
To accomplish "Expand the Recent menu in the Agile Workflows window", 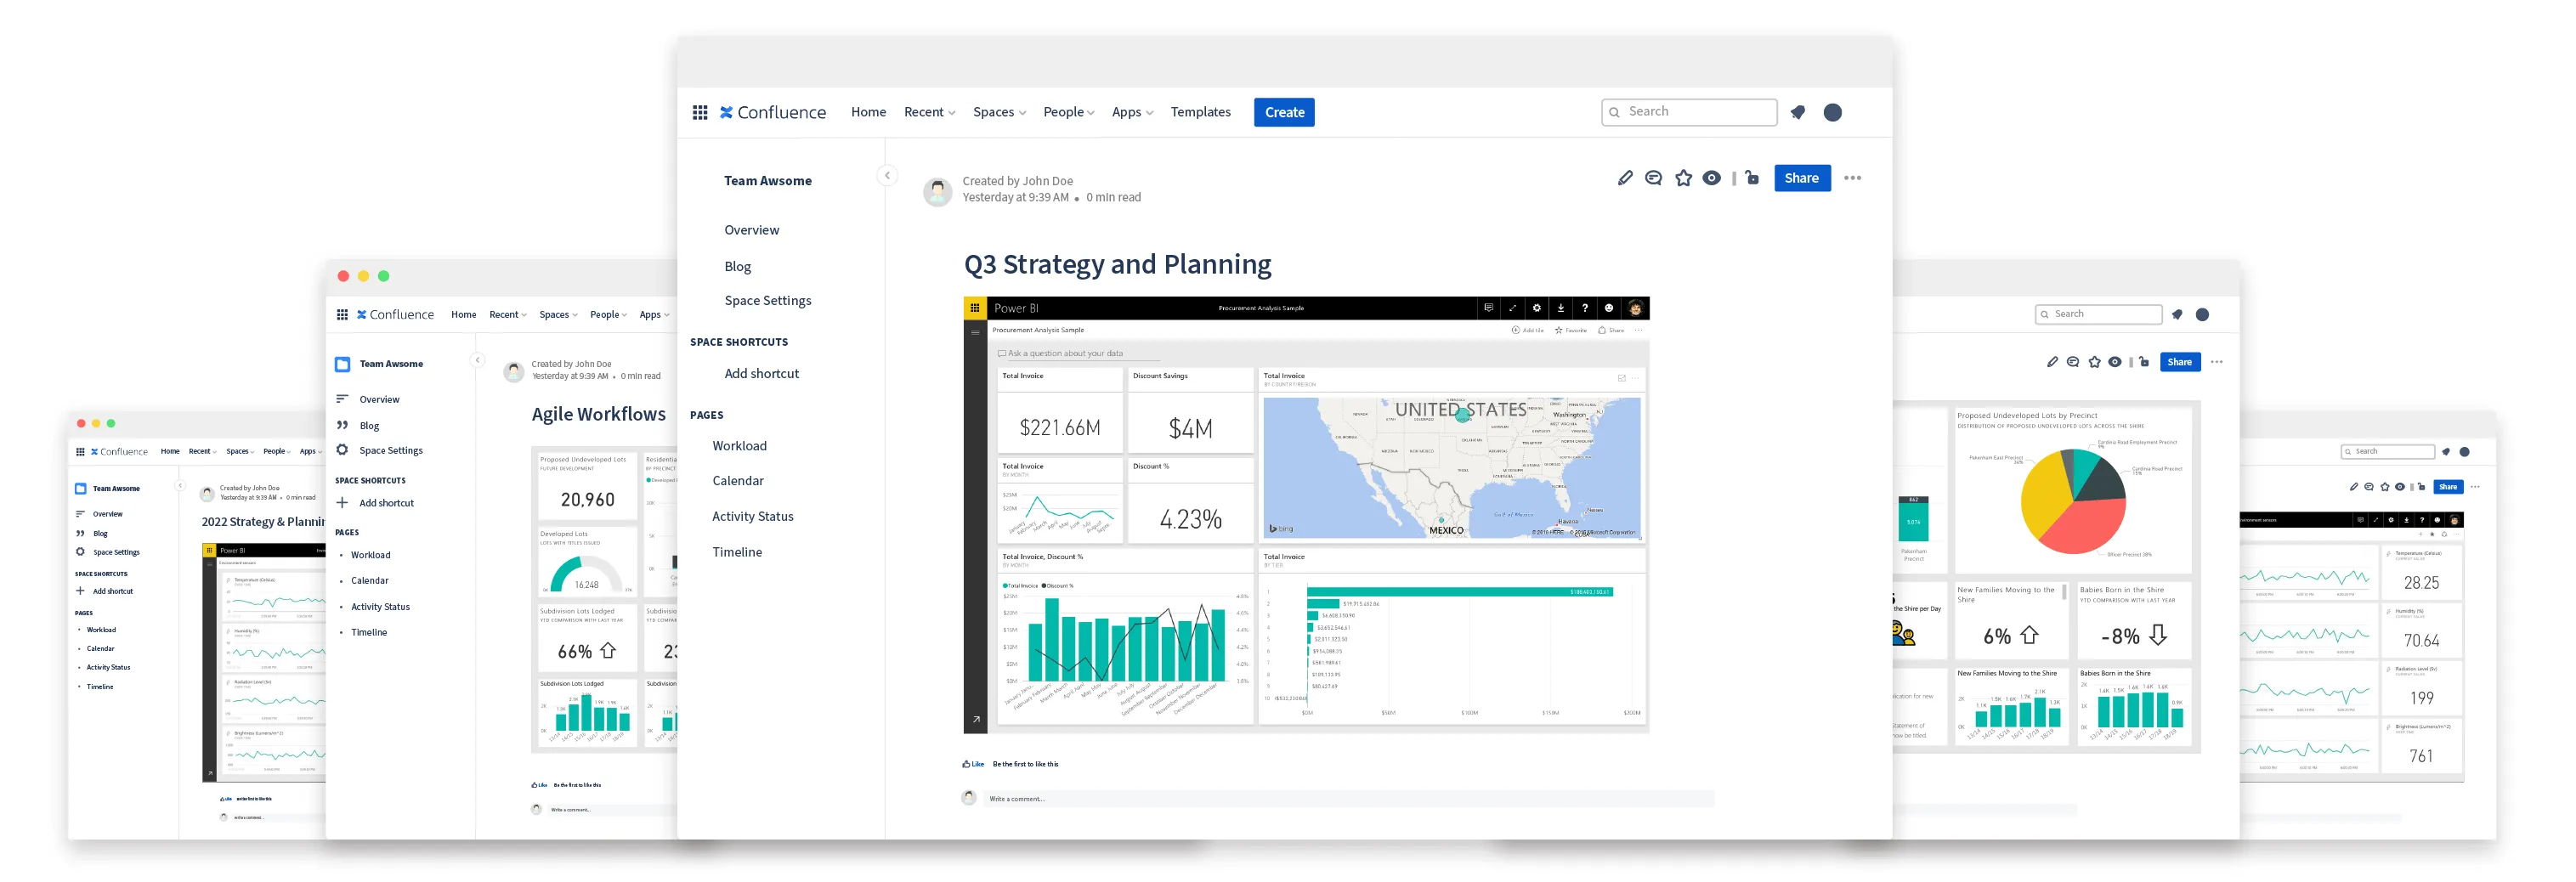I will tap(507, 315).
